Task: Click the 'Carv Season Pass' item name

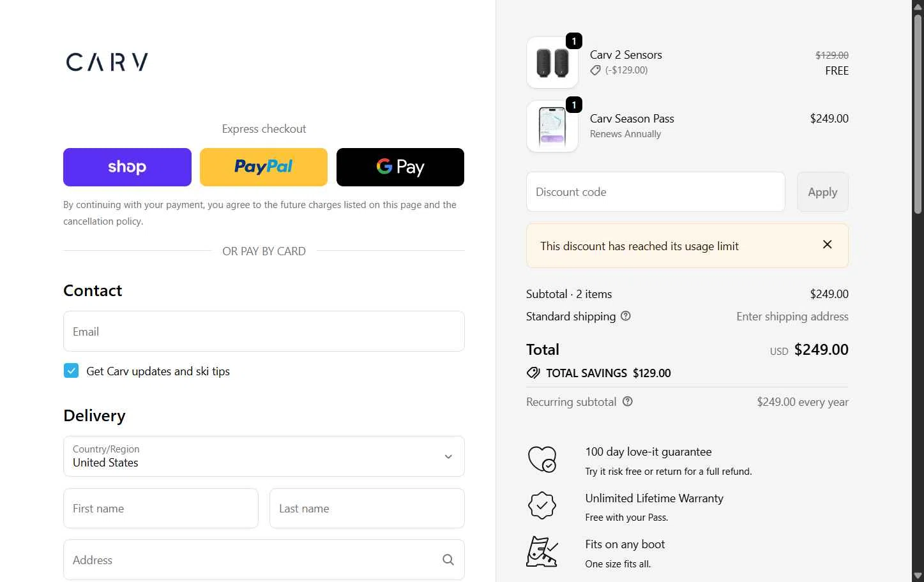Action: [632, 119]
